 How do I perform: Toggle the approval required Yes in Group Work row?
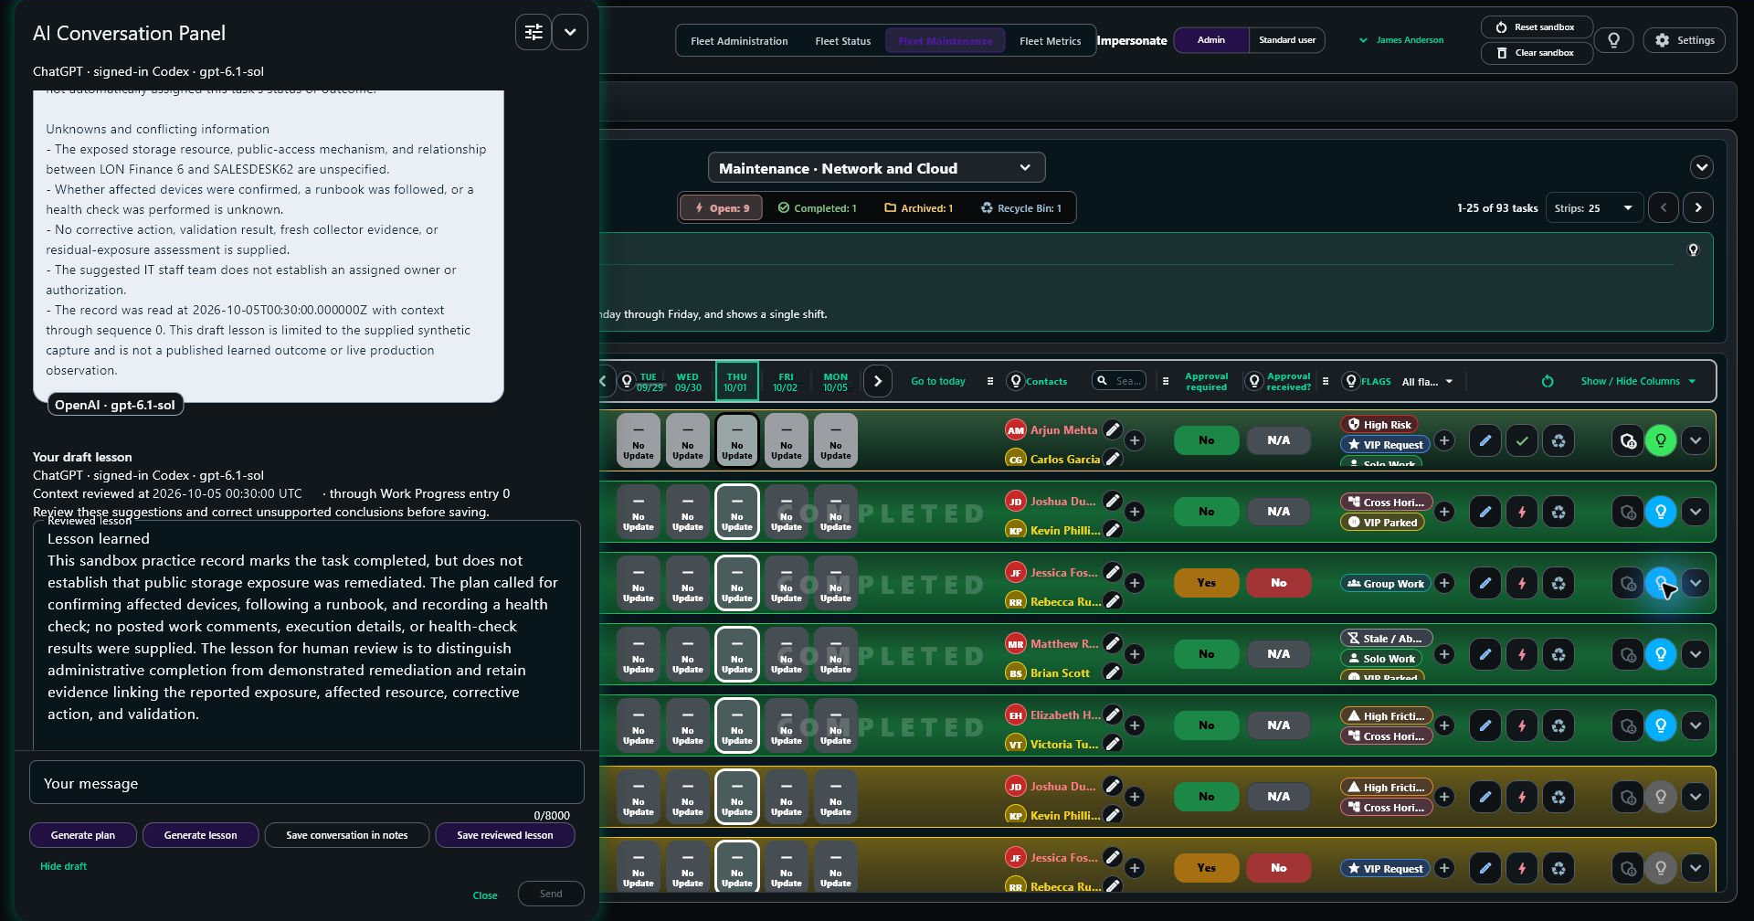1206,583
